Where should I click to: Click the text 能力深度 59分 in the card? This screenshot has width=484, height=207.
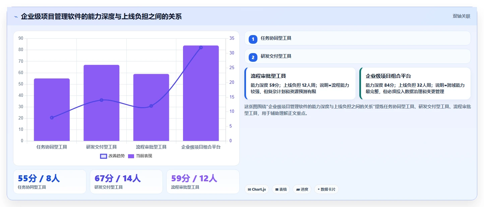click(265, 85)
